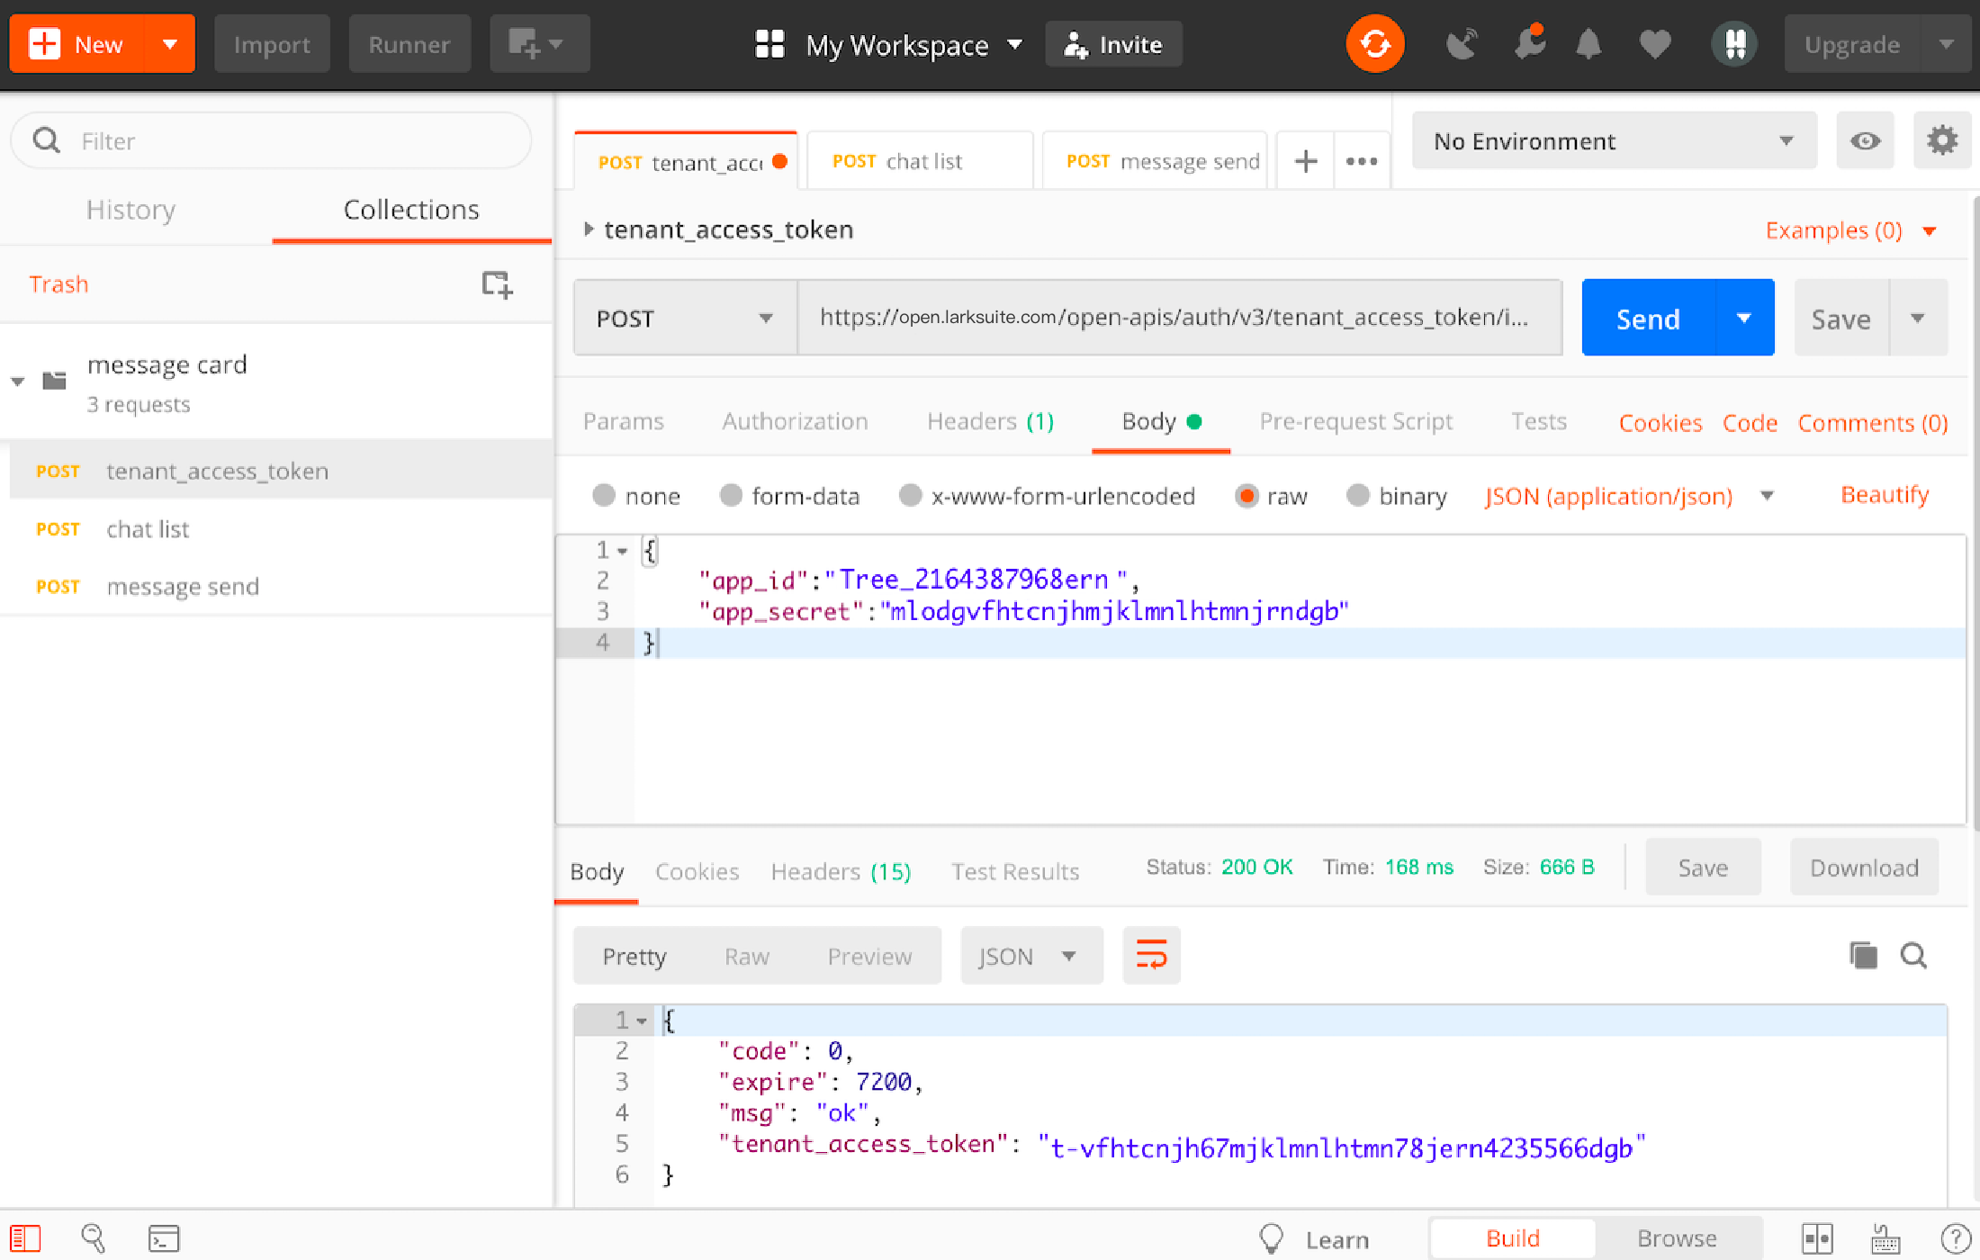Open the No Environment dropdown
The height and width of the screenshot is (1260, 1980).
1613,141
